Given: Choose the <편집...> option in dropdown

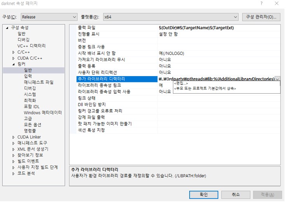Looking at the screenshot, I should click(181, 84).
